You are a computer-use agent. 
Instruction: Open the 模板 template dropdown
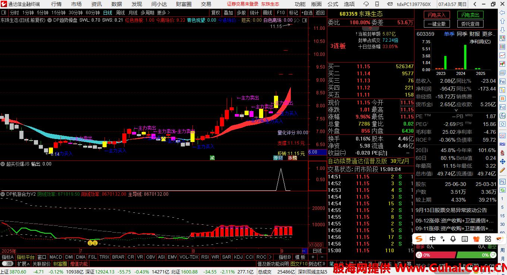(300, 257)
